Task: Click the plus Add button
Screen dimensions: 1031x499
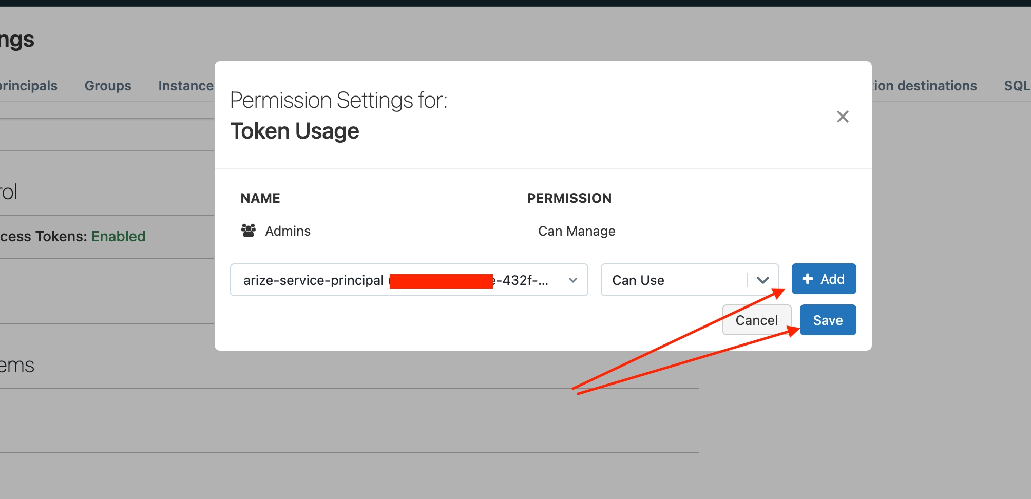Action: (824, 279)
